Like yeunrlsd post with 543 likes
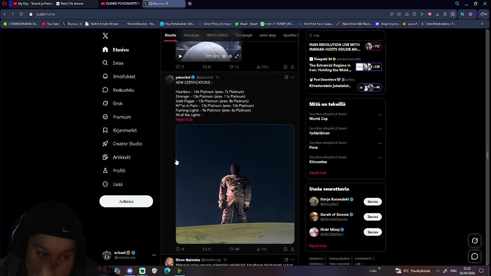The image size is (491, 276). click(234, 249)
